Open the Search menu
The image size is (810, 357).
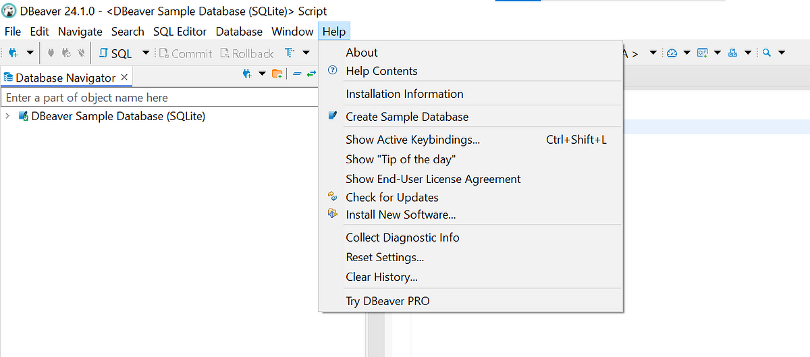tap(128, 31)
